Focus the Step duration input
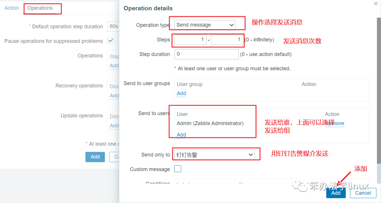The height and width of the screenshot is (203, 381). tap(206, 54)
